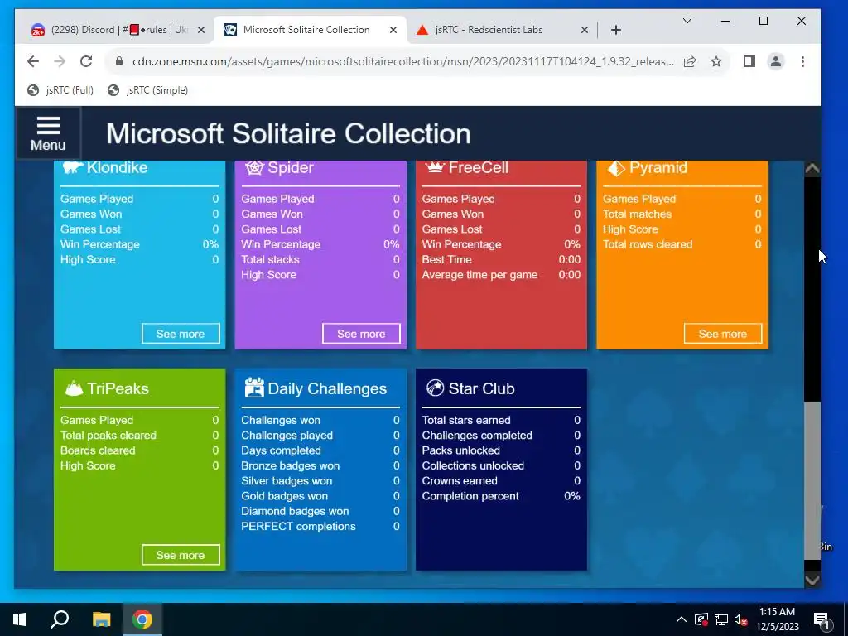Click 'Diamond badges won' stat row
This screenshot has width=848, height=636.
[320, 511]
